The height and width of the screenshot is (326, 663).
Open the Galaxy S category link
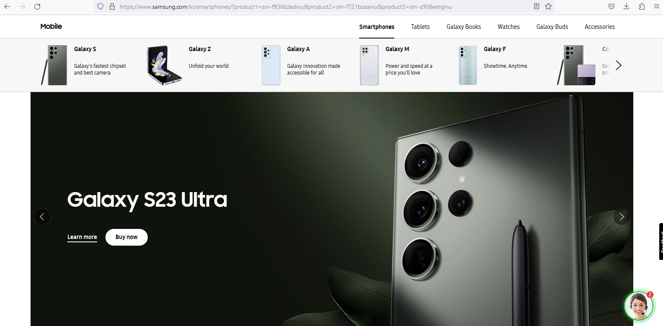(x=85, y=49)
